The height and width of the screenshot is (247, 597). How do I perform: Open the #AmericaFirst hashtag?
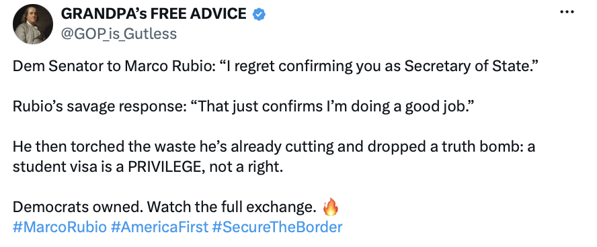159,228
